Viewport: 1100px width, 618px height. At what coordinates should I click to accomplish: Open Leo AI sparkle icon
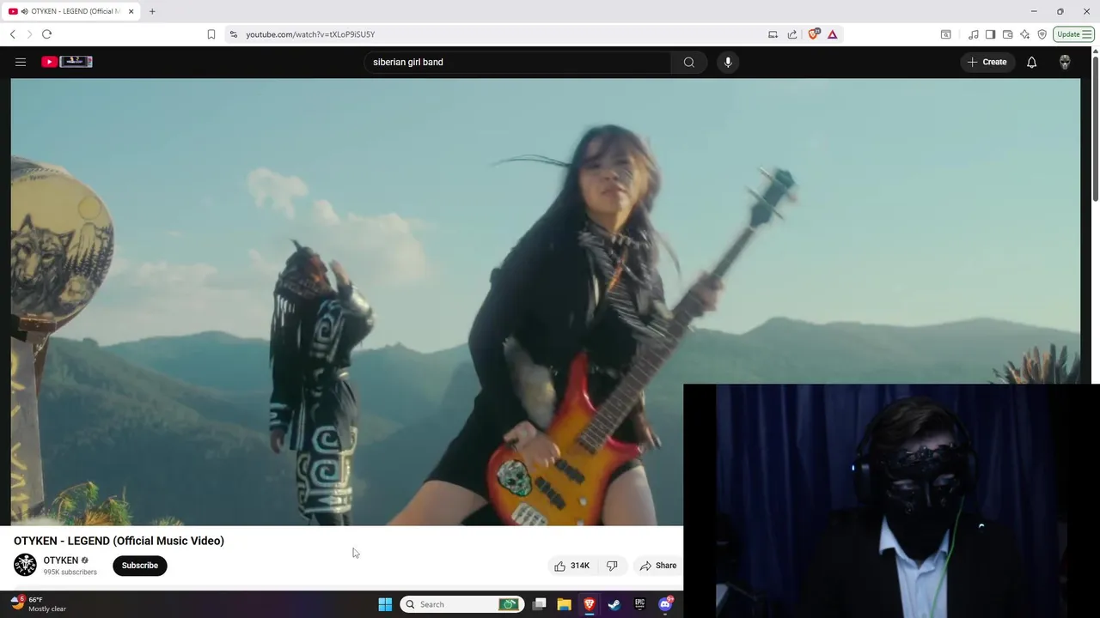click(x=1024, y=34)
